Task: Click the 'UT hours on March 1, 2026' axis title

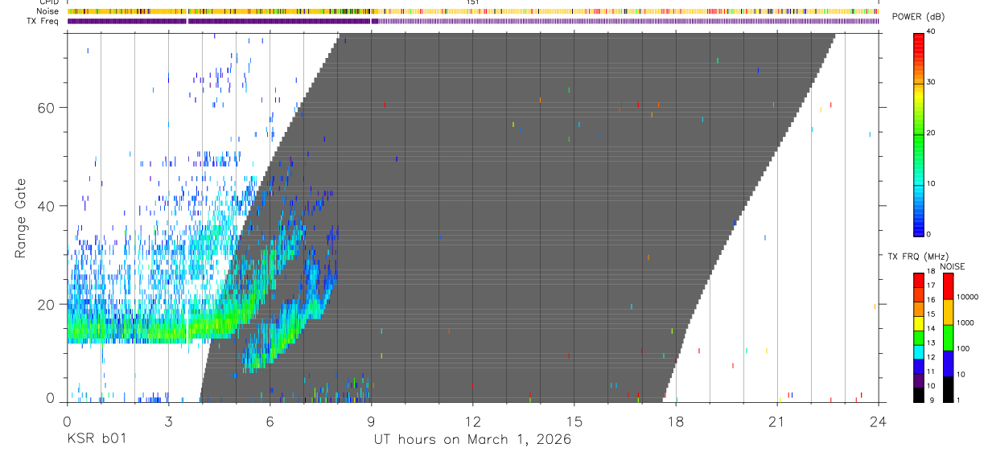Action: (472, 440)
